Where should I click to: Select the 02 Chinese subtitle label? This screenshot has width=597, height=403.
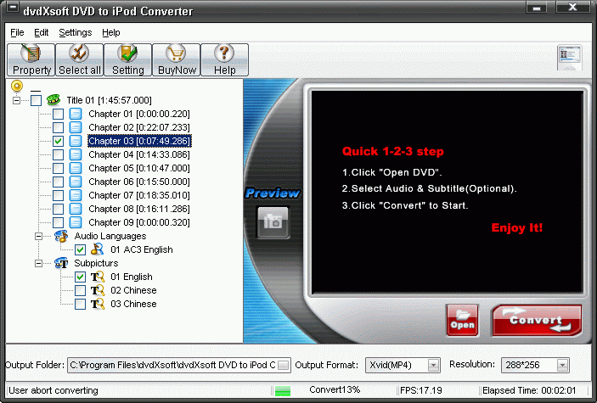tap(133, 290)
